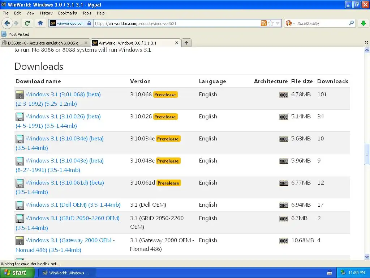Image resolution: width=370 pixels, height=278 pixels.
Task: Click the page scrollbar up arrow
Action: [367, 50]
